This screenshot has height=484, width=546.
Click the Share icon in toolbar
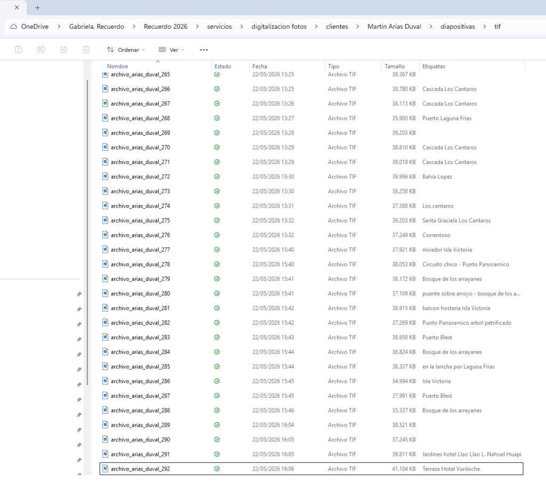(x=64, y=50)
